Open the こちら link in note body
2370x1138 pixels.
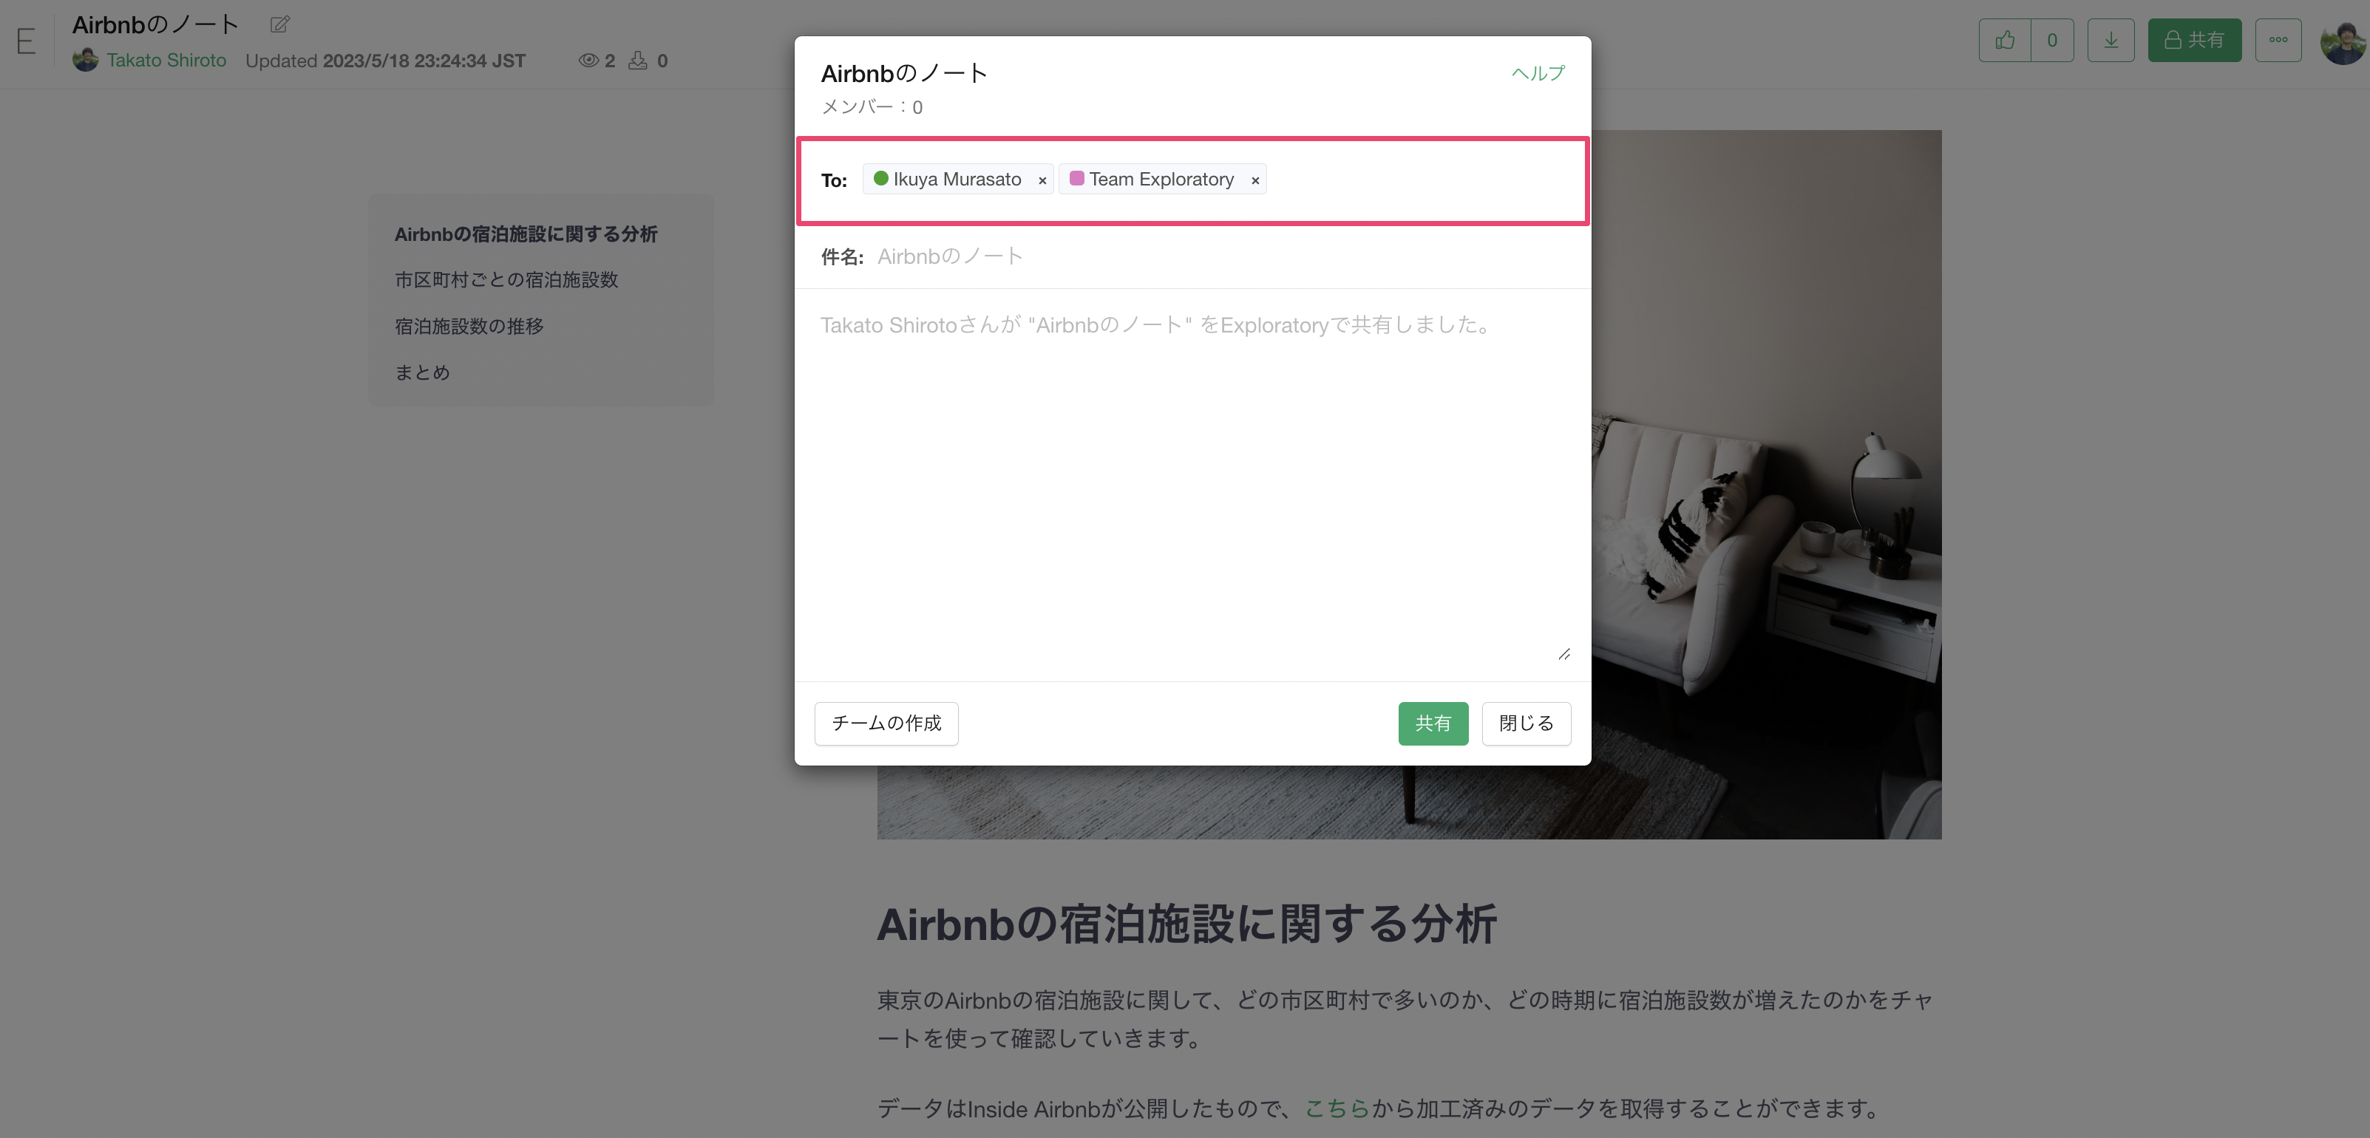[x=1337, y=1108]
